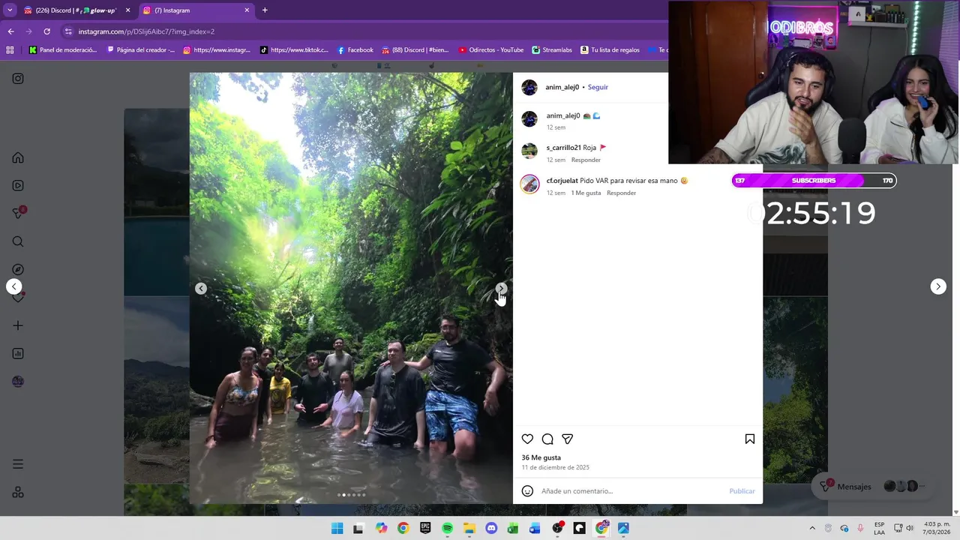This screenshot has height=540, width=960.
Task: Open the Create new post plus icon
Action: tap(18, 325)
